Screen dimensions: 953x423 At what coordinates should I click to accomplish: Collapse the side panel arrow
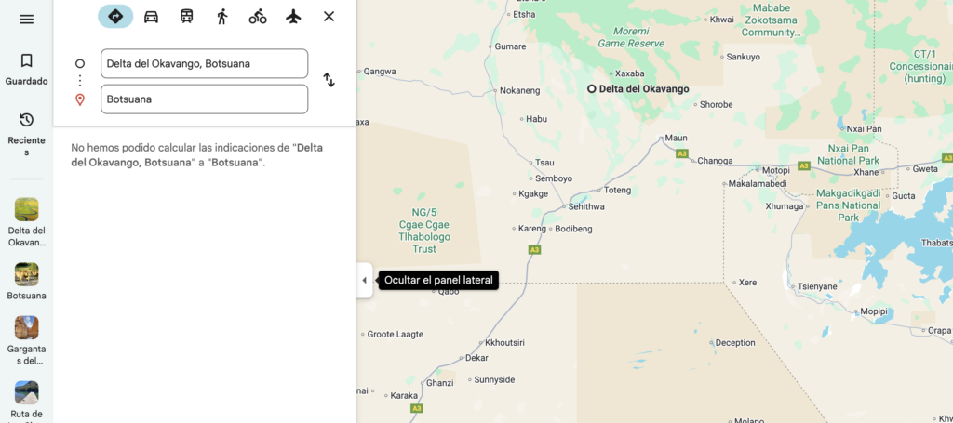(x=364, y=280)
